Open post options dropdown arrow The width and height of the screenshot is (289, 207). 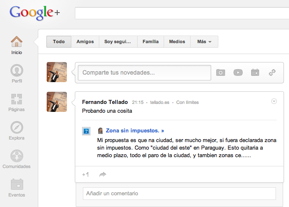pyautogui.click(x=274, y=101)
